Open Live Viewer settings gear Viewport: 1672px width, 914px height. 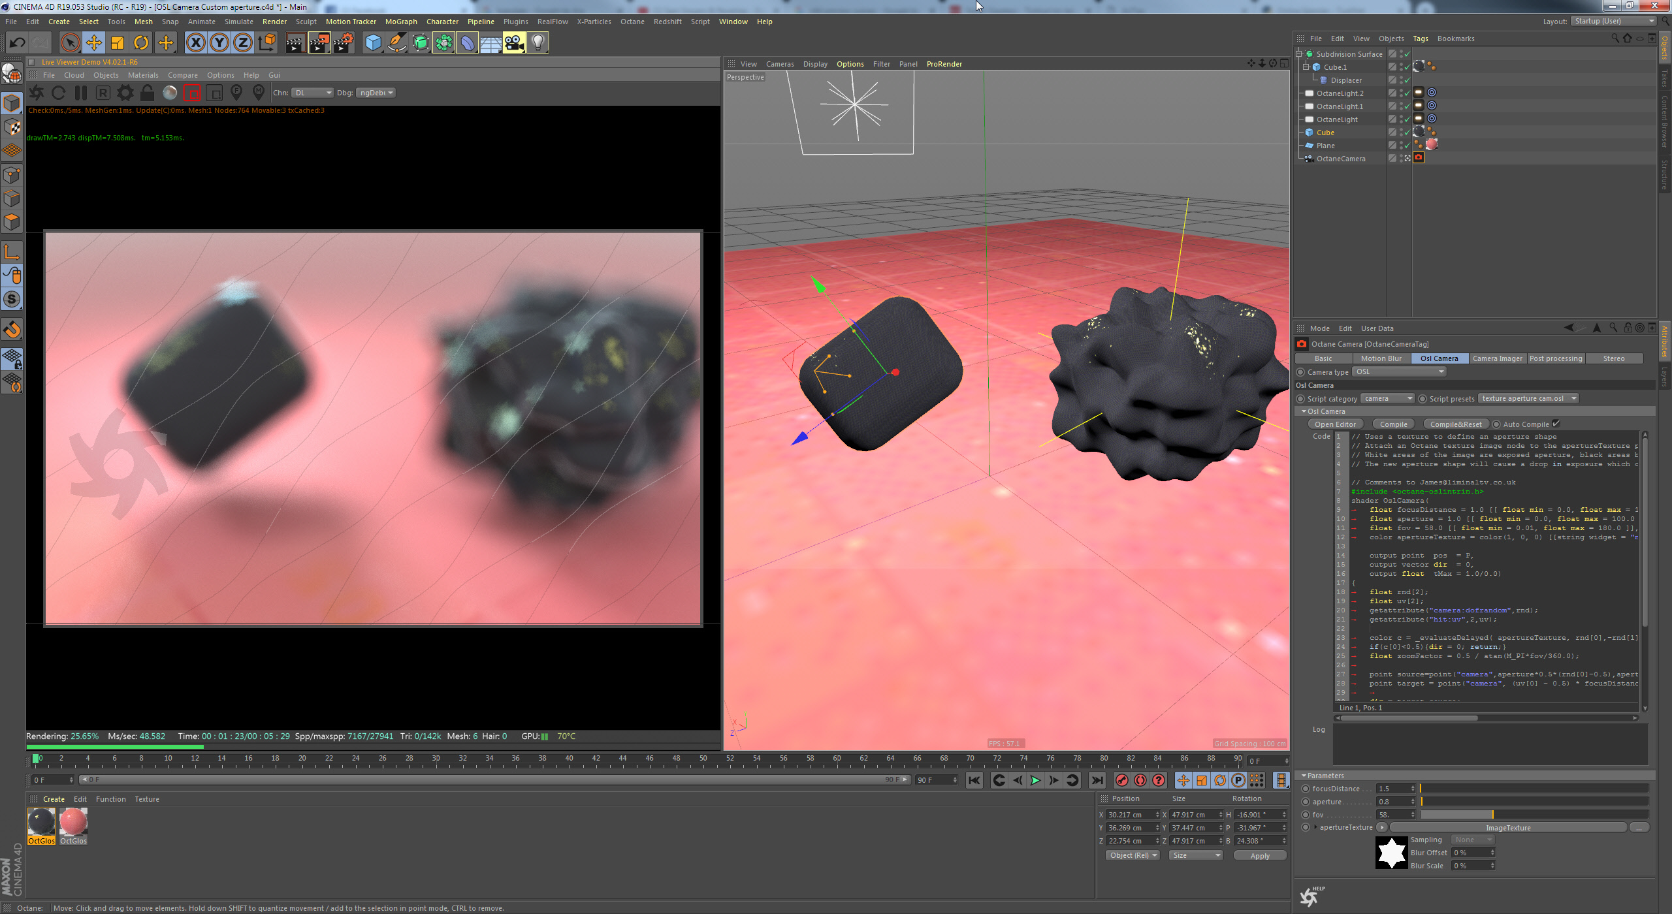click(x=125, y=93)
